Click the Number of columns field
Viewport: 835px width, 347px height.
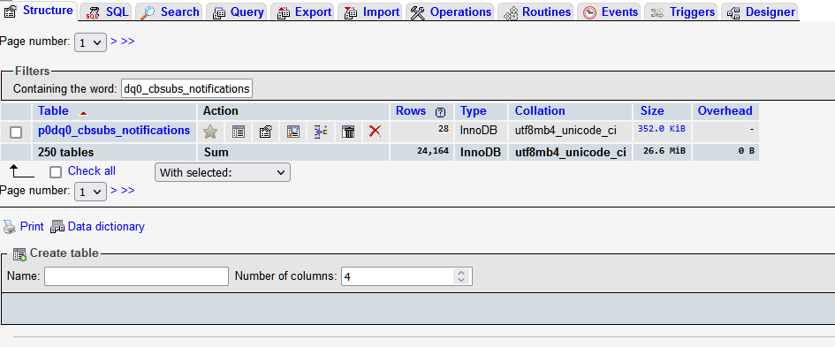pos(406,276)
